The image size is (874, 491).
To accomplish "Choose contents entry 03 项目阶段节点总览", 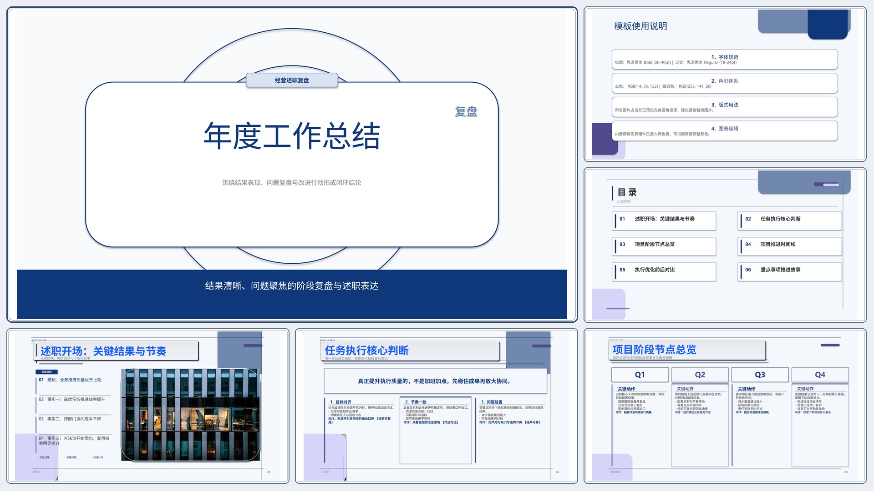I will pos(664,246).
